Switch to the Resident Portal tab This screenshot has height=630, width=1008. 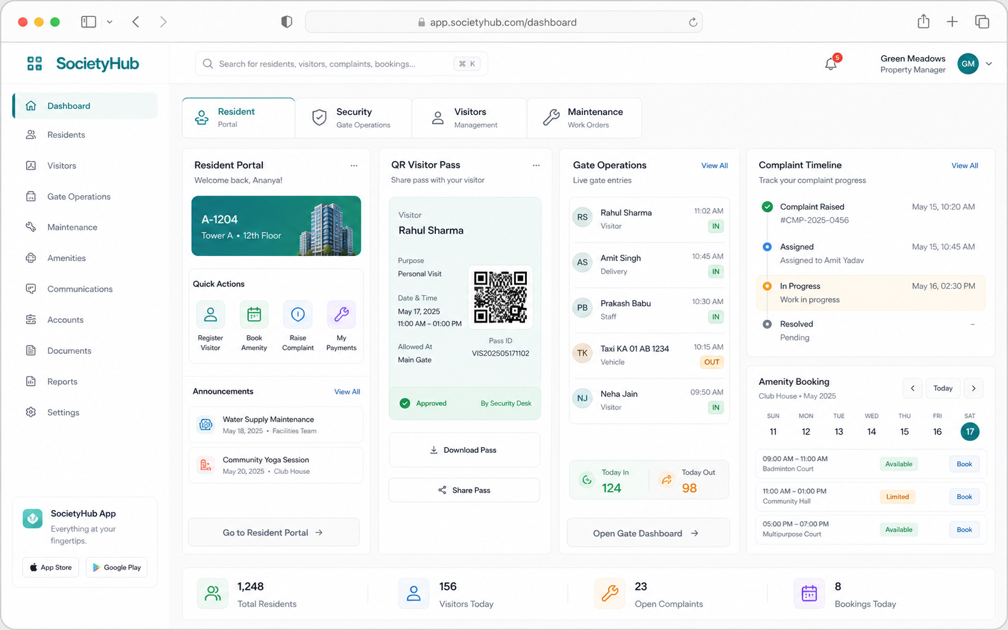(238, 117)
